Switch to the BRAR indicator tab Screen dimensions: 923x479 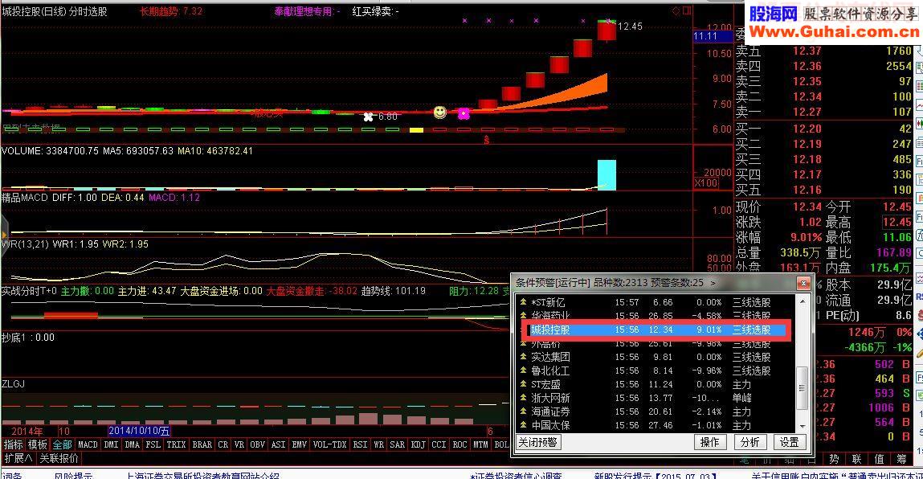click(202, 444)
